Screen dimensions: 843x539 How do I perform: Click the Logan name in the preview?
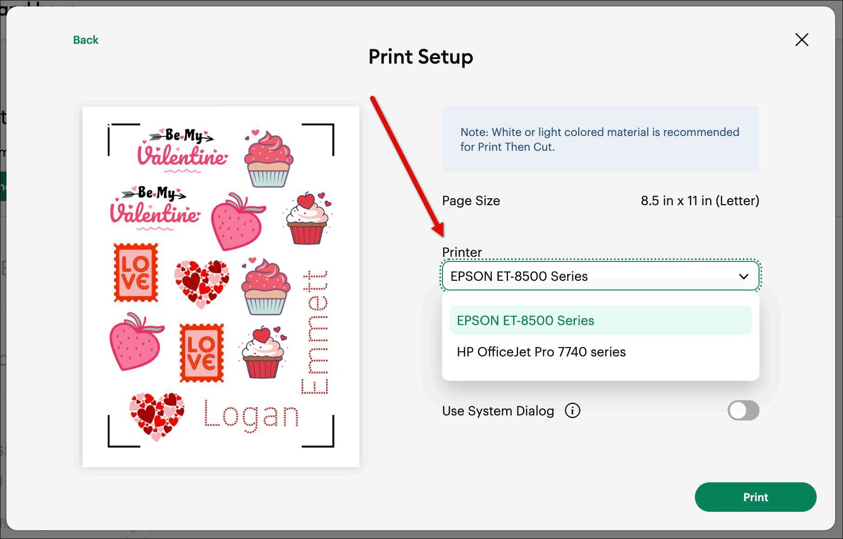(x=251, y=415)
